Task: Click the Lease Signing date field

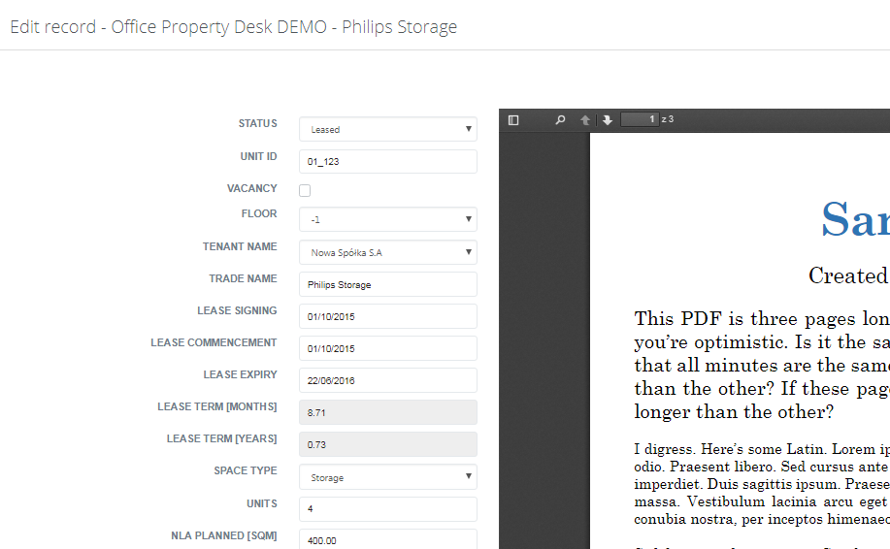Action: pyautogui.click(x=388, y=316)
